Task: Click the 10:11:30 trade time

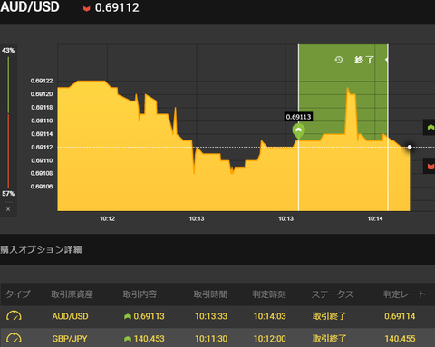Action: pos(211,339)
